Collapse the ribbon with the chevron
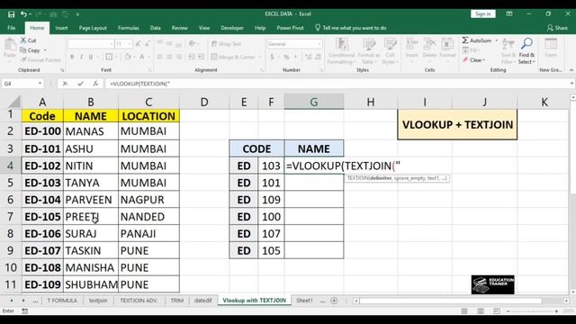Screen dimensions: 576x324 (571, 70)
